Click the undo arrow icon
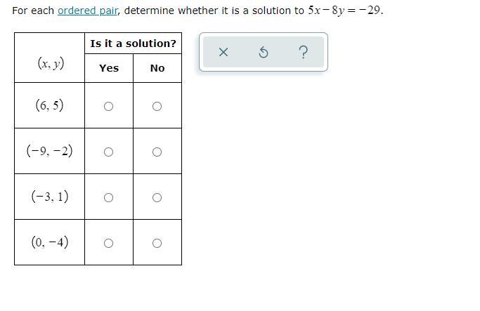This screenshot has height=311, width=480. tap(264, 53)
